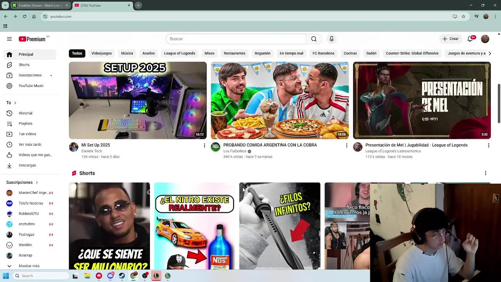Screen dimensions: 501x282
Task: Click the Buscar search field
Action: tap(236, 39)
